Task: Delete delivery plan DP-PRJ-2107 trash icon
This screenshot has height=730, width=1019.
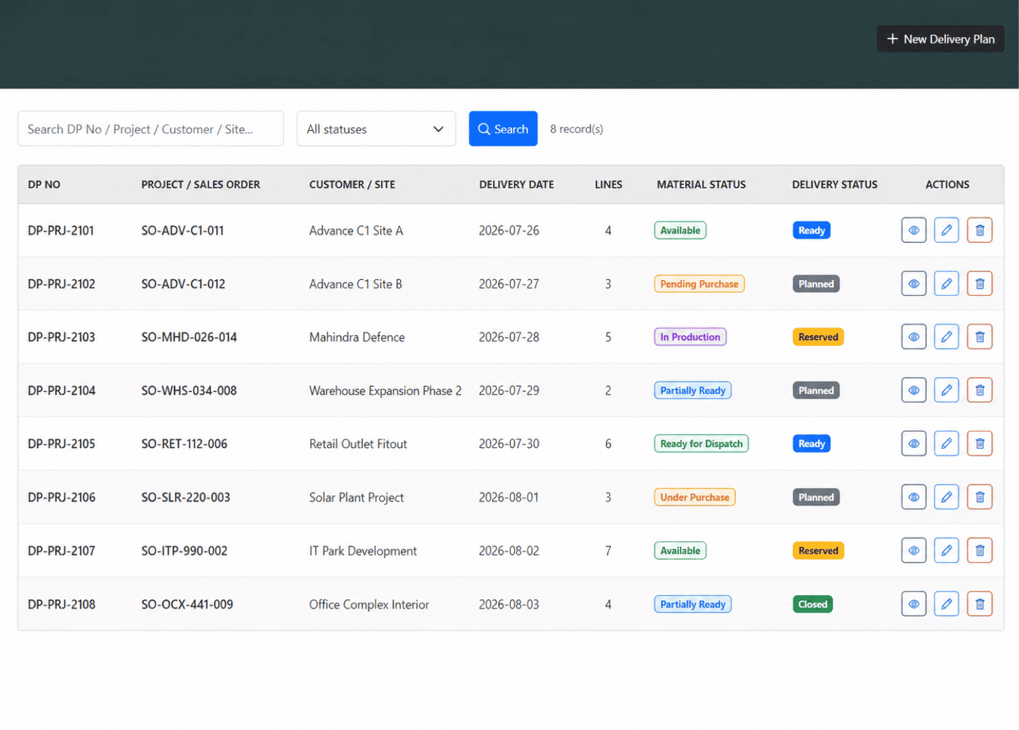Action: [x=980, y=550]
